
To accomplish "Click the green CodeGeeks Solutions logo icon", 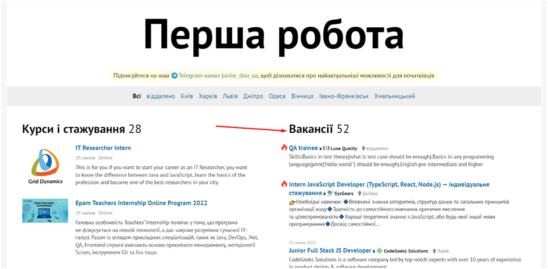I will pos(380,251).
